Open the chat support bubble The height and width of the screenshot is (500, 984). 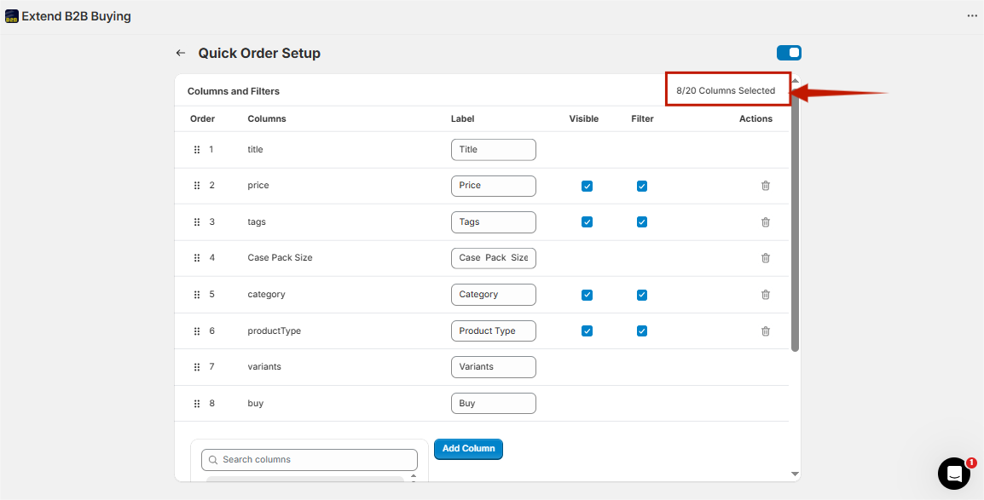pos(954,474)
